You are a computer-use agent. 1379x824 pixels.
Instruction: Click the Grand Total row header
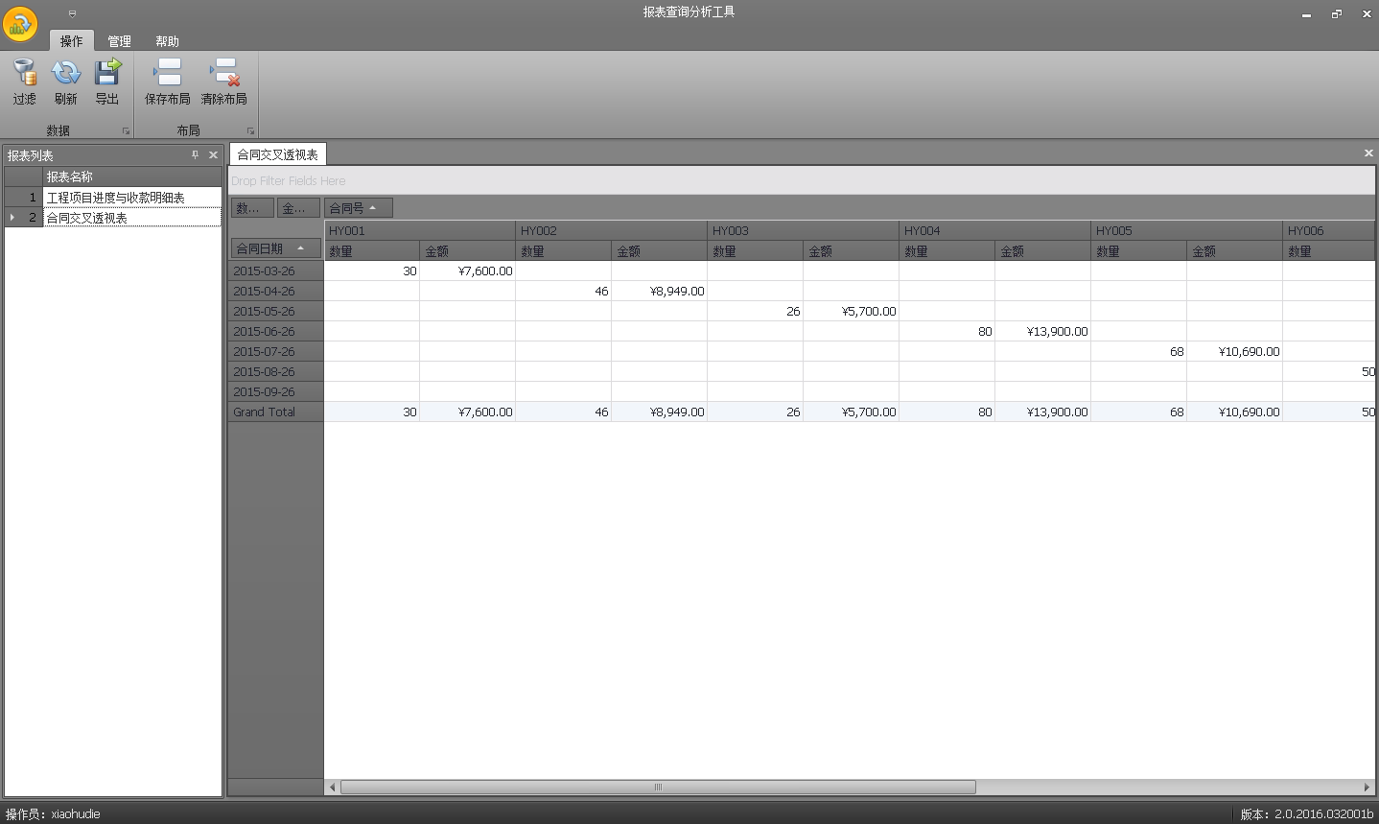[x=275, y=412]
